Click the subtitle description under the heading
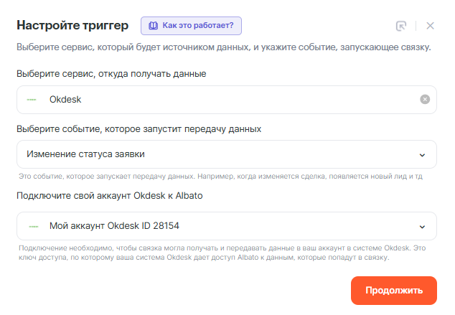455x315 pixels. click(x=223, y=48)
